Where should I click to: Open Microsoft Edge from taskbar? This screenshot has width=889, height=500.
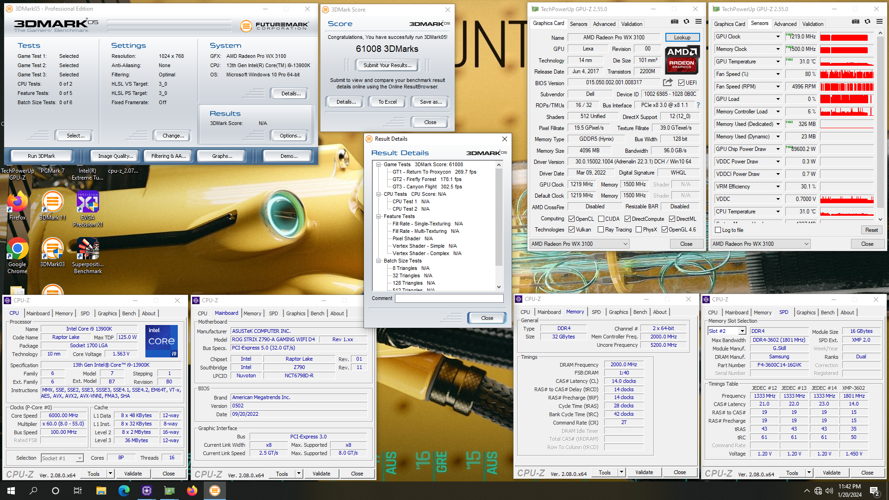[124, 491]
